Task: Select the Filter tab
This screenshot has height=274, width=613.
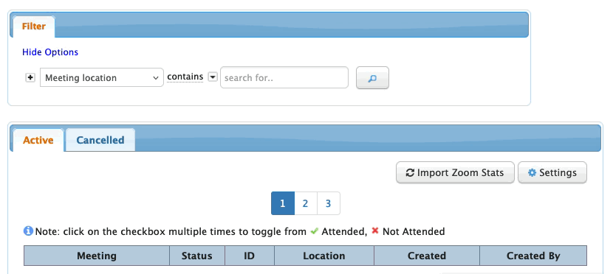Action: coord(34,27)
